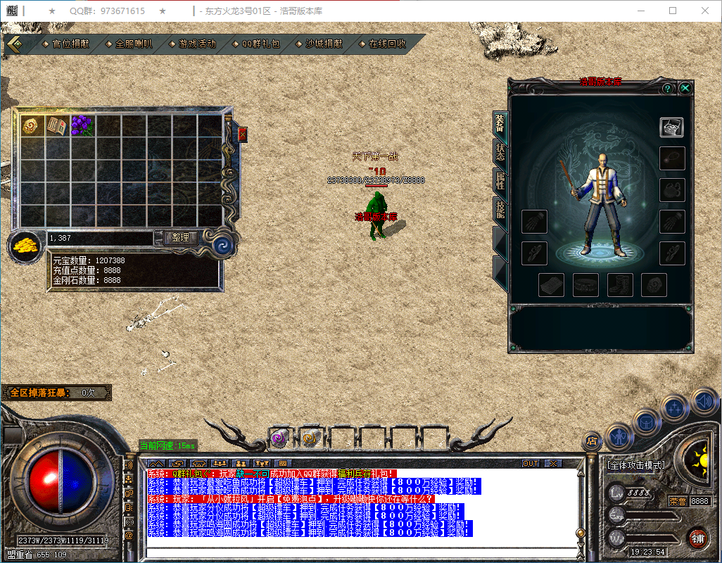Click the blue swirl orb on the bag
Viewport: 722px width, 563px height.
223,246
